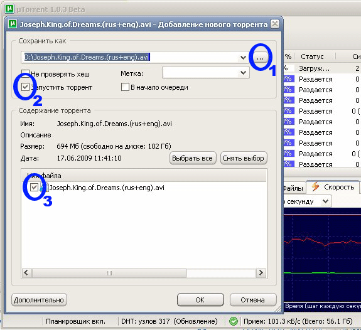Select 'Загруж...' status row in torrent list
Screen dimensions: 361x330
click(322, 68)
